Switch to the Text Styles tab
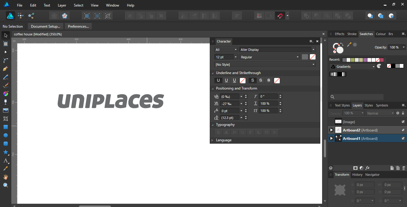The height and width of the screenshot is (207, 407). coord(342,105)
